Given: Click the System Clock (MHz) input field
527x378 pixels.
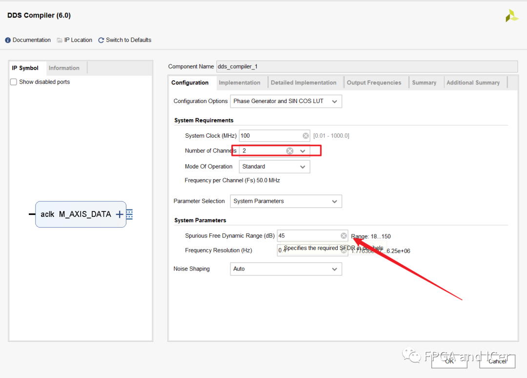Looking at the screenshot, I should [x=275, y=136].
